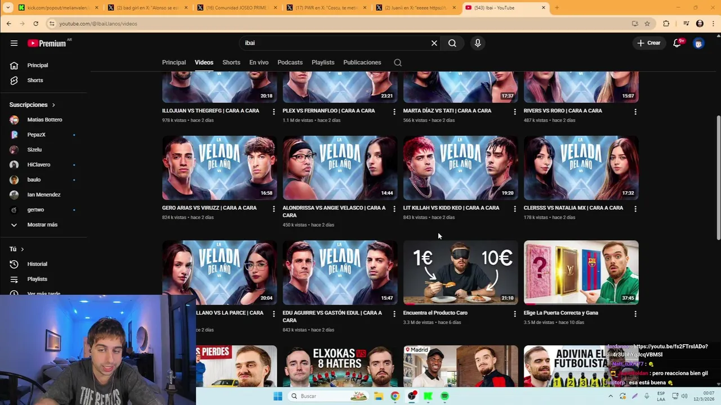The height and width of the screenshot is (405, 721).
Task: Open the Windows Start menu
Action: 278,396
